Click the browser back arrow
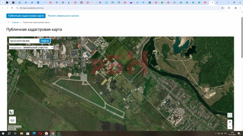Screen dimensions: 243x136 (x=3, y=8)
